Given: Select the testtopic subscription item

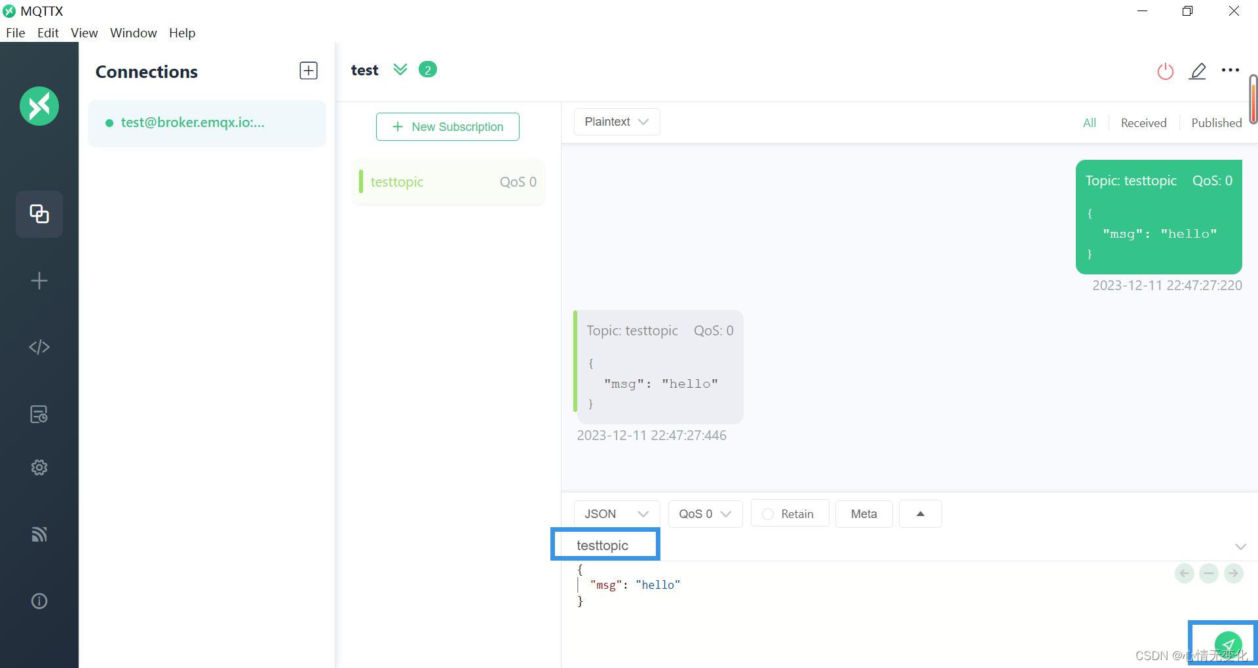Looking at the screenshot, I should point(448,182).
